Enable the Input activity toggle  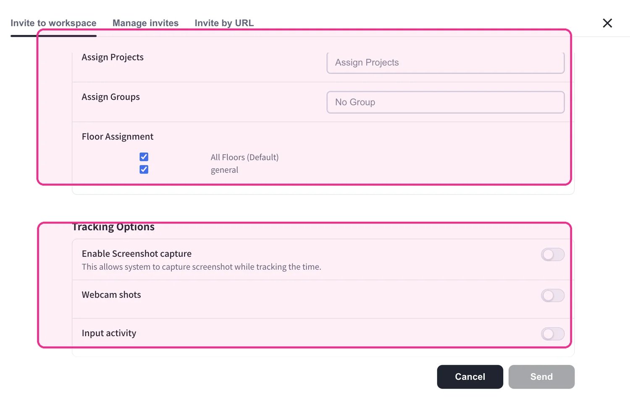pos(553,334)
